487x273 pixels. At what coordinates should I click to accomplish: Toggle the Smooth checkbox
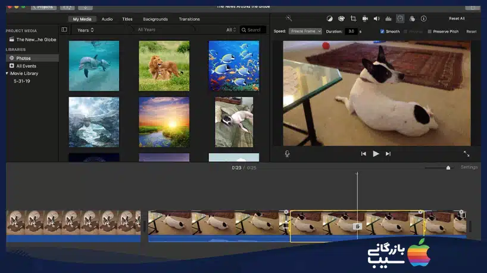[x=382, y=31]
